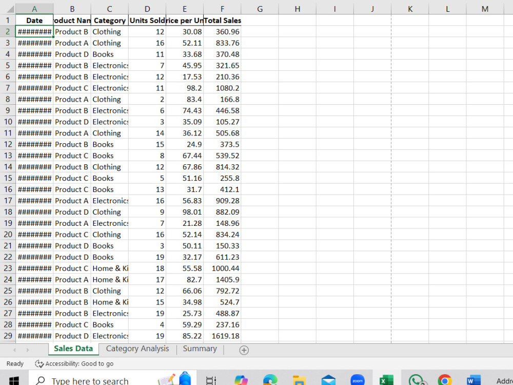The height and width of the screenshot is (385, 513).
Task: Open the Windows Start menu
Action: click(x=14, y=381)
